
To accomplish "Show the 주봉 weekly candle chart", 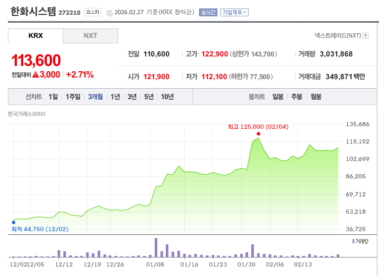I will tap(297, 97).
